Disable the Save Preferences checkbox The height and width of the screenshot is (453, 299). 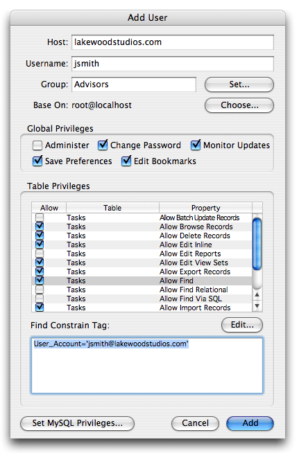click(x=37, y=161)
